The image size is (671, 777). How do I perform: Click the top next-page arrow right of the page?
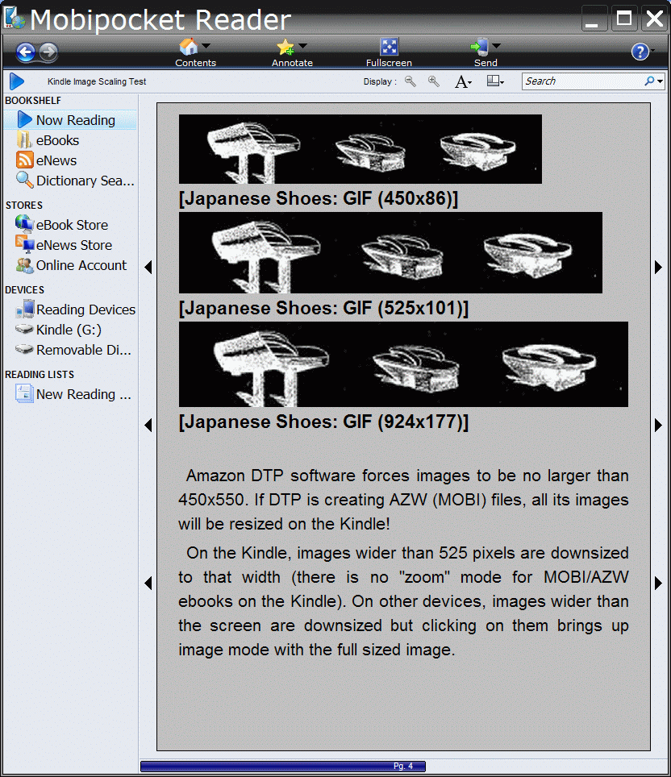click(658, 268)
